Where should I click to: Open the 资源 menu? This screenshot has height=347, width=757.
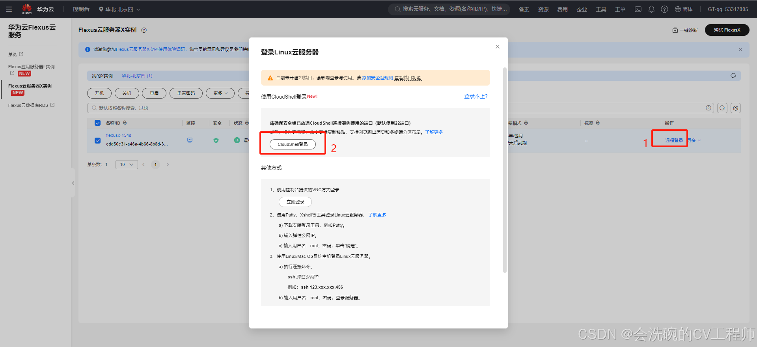[543, 9]
